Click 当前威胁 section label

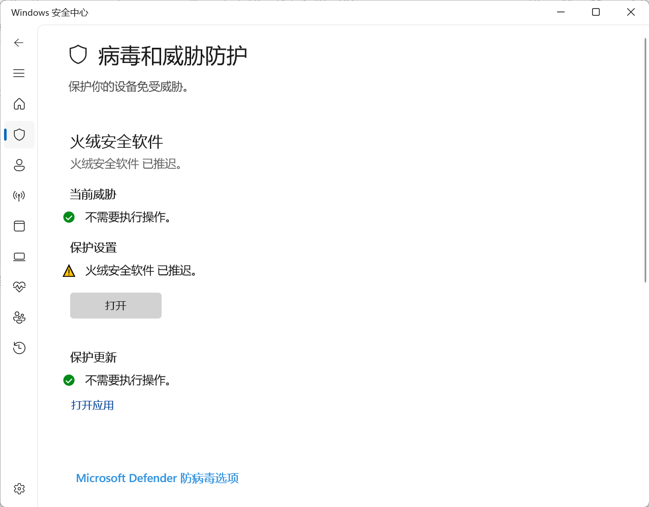point(93,195)
